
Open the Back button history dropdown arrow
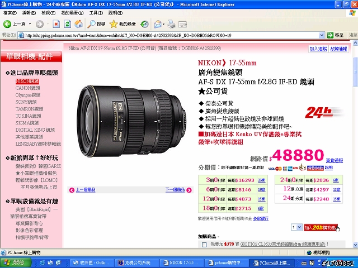coord(30,24)
